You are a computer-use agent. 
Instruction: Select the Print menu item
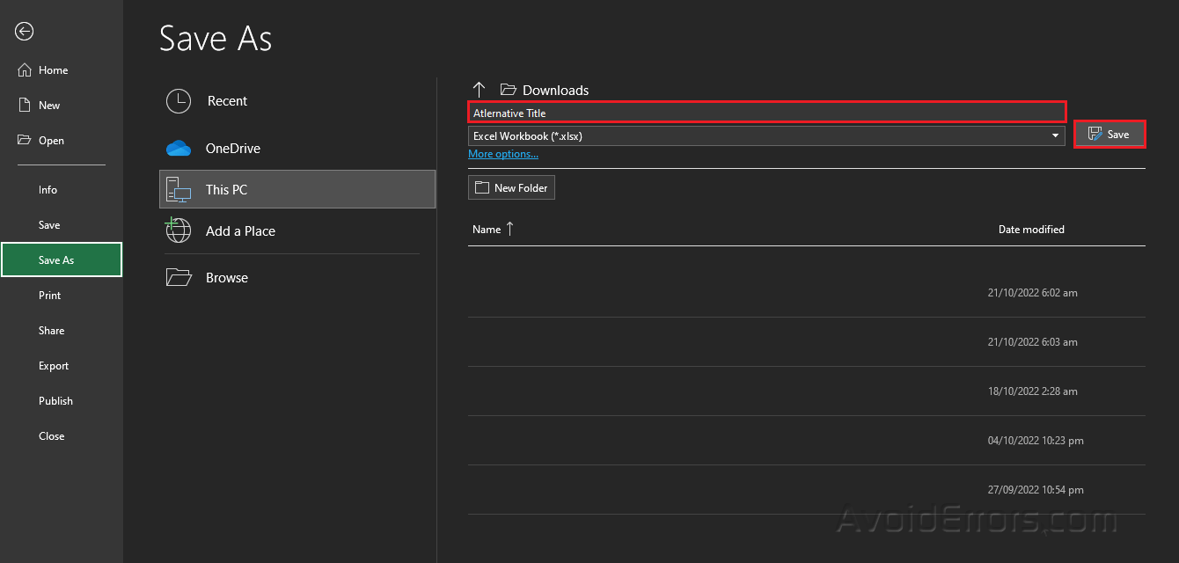(50, 295)
